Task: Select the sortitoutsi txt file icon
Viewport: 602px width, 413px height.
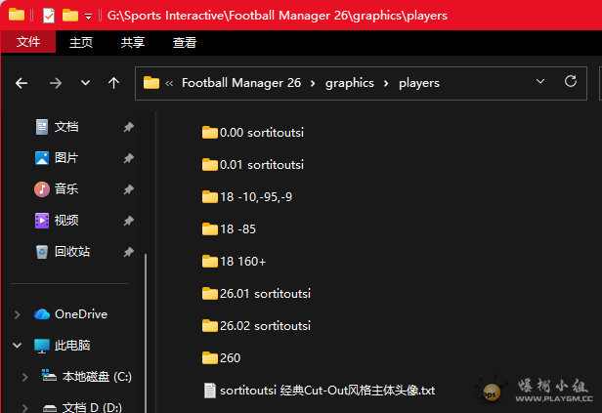Action: coord(209,391)
